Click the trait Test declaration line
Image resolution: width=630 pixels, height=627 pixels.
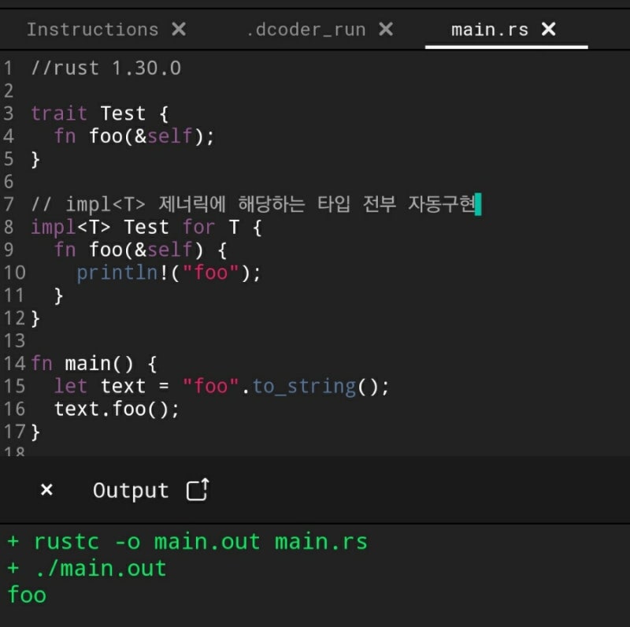[x=99, y=113]
